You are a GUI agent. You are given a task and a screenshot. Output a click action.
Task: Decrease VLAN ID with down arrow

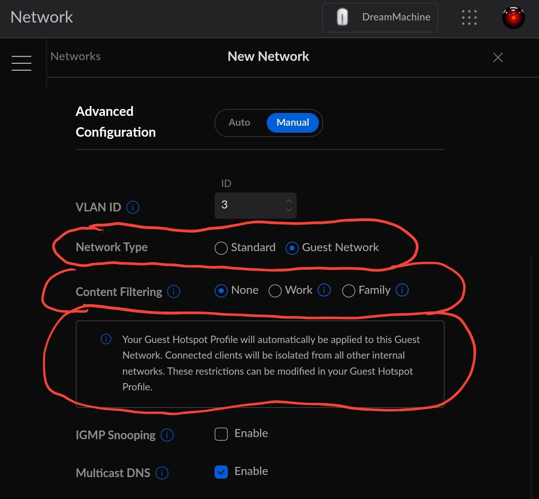289,210
